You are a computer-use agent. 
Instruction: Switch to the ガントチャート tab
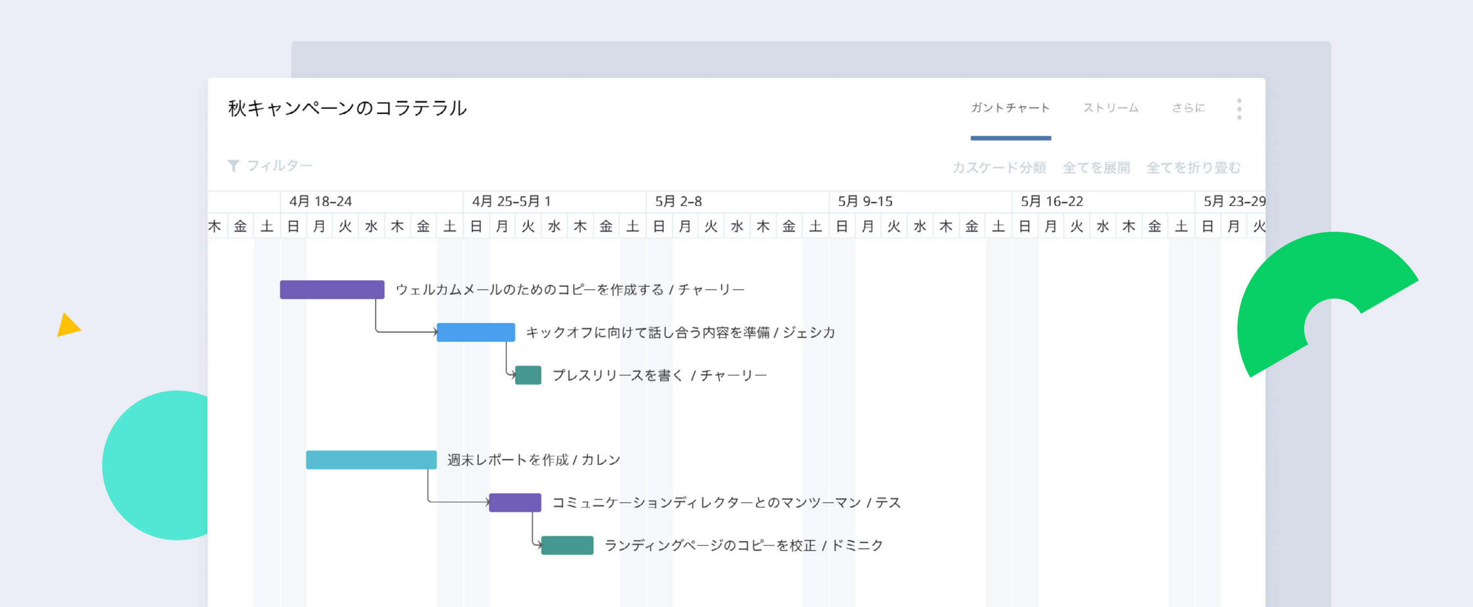point(1010,108)
